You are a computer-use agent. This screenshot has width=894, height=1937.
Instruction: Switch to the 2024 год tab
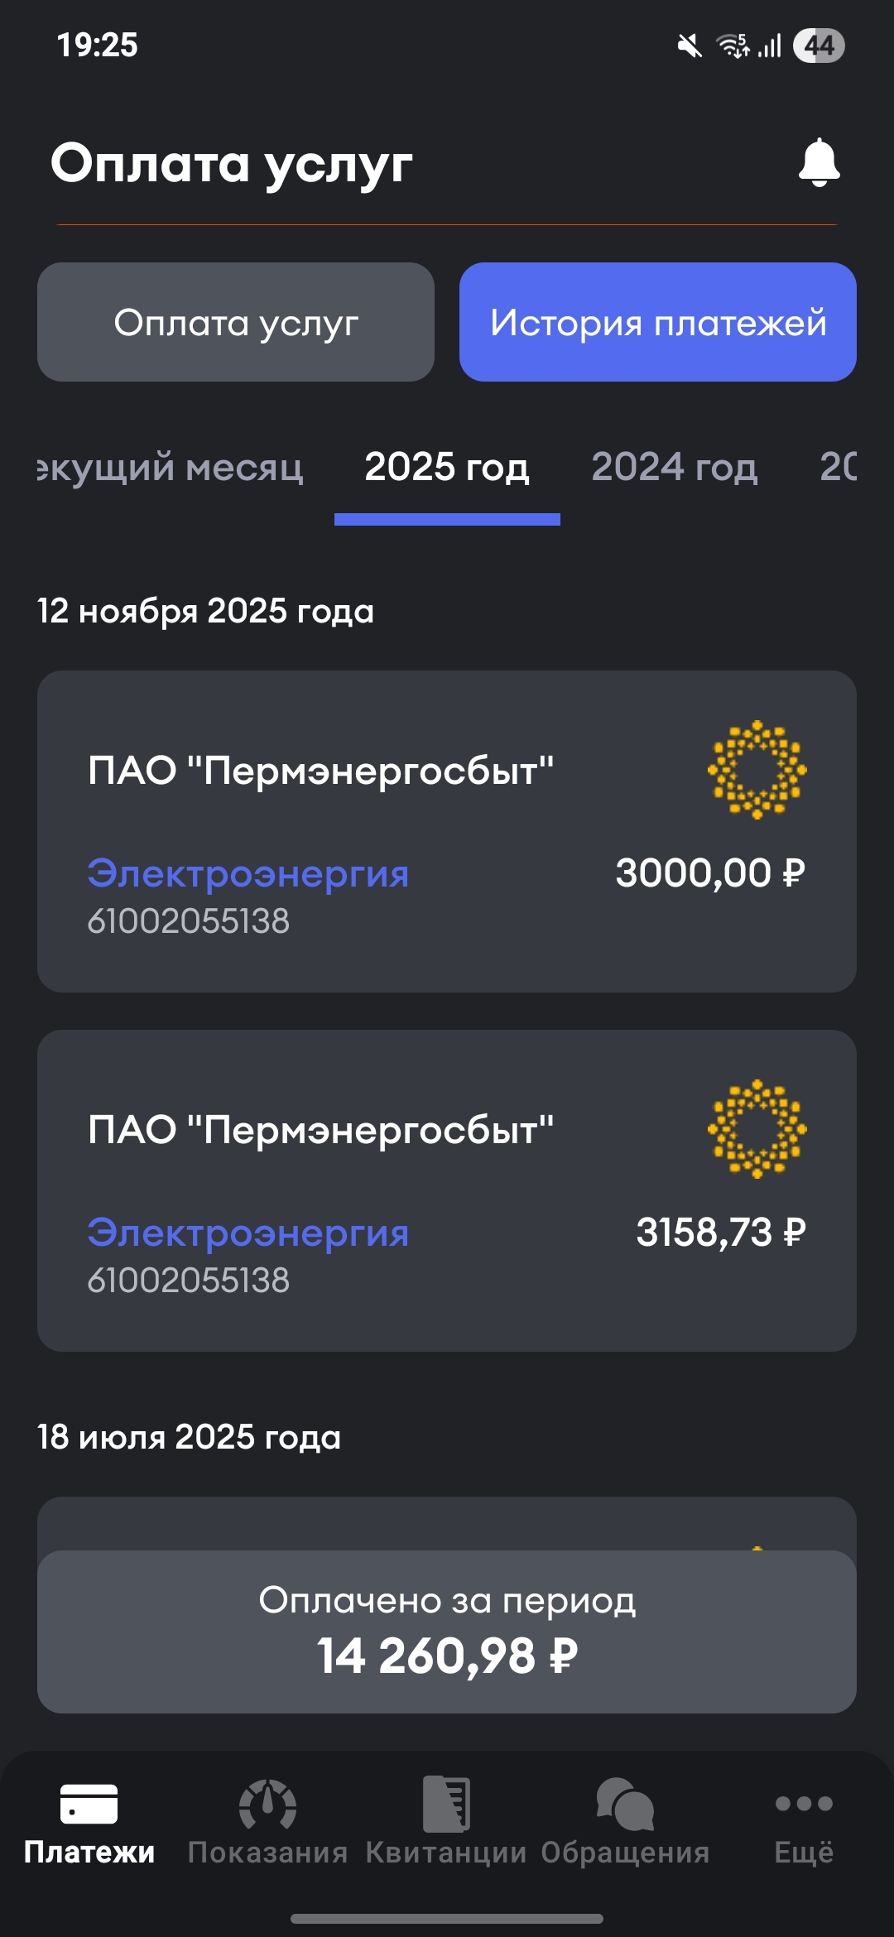coord(675,468)
